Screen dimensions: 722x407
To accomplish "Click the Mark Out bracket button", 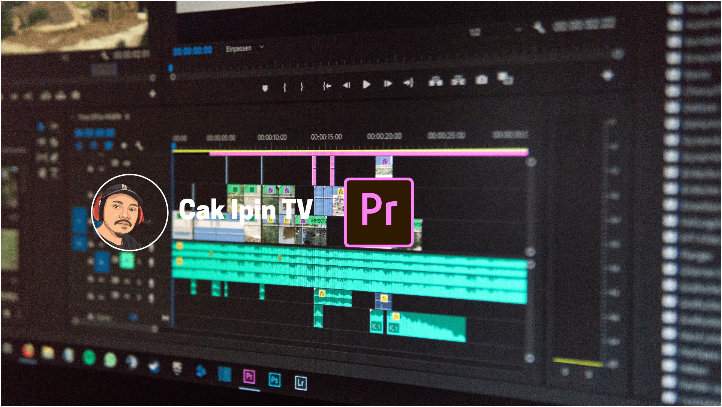I will click(302, 87).
